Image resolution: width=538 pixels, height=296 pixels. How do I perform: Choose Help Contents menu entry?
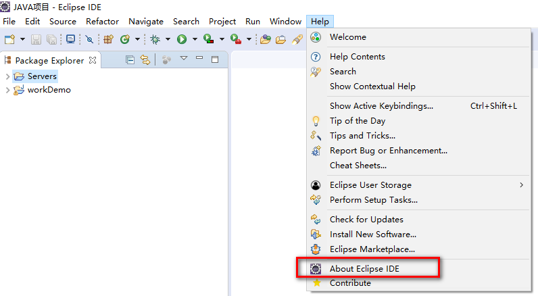[x=418, y=57]
